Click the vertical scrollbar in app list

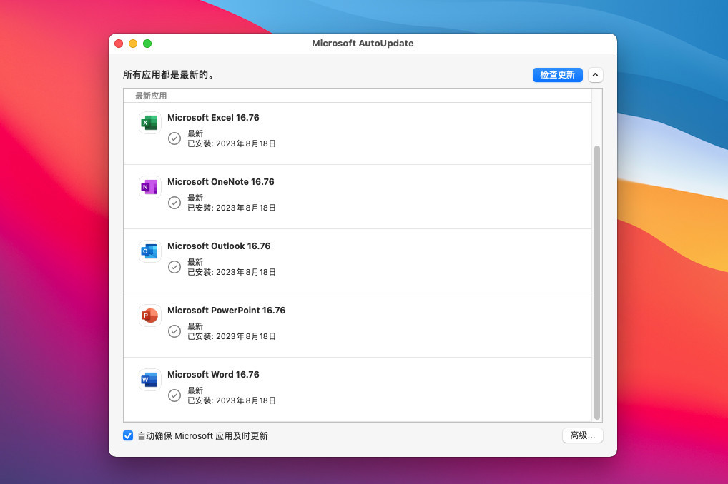coord(597,283)
